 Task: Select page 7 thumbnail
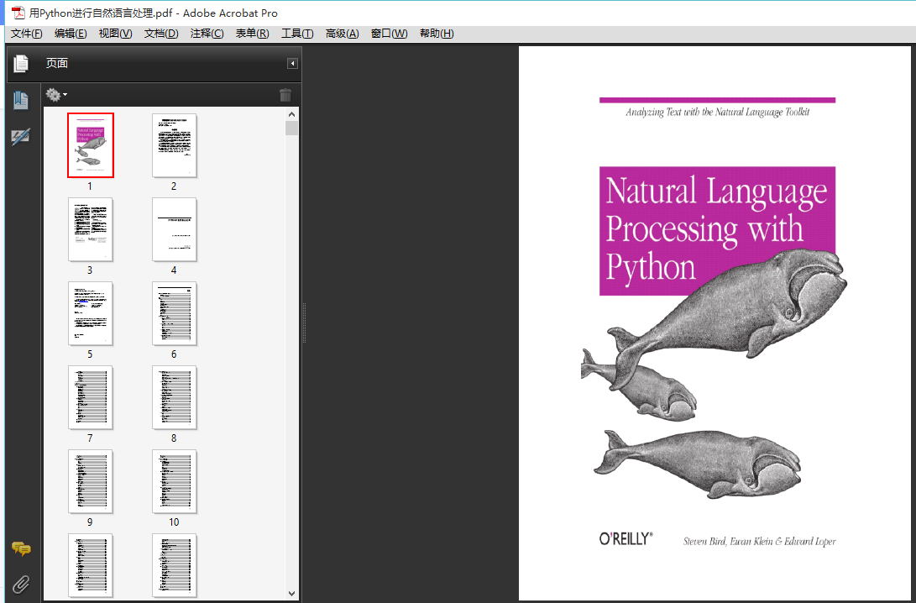coord(91,397)
